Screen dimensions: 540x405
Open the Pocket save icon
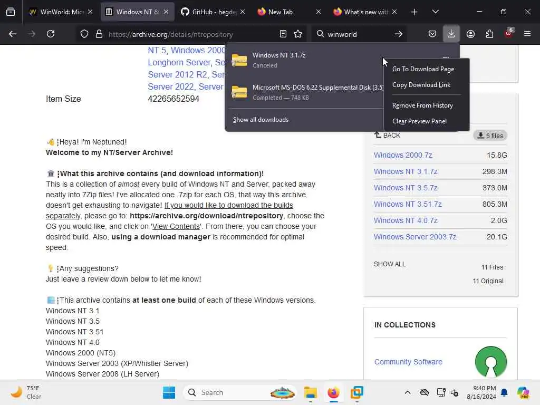(x=432, y=34)
